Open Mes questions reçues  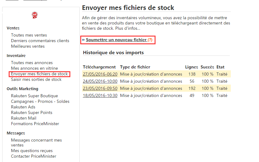coord(32,151)
